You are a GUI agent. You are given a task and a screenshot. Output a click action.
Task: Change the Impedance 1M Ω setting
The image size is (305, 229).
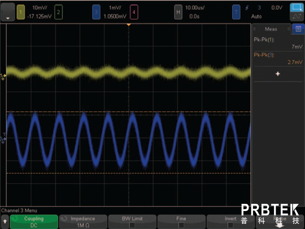(83, 222)
